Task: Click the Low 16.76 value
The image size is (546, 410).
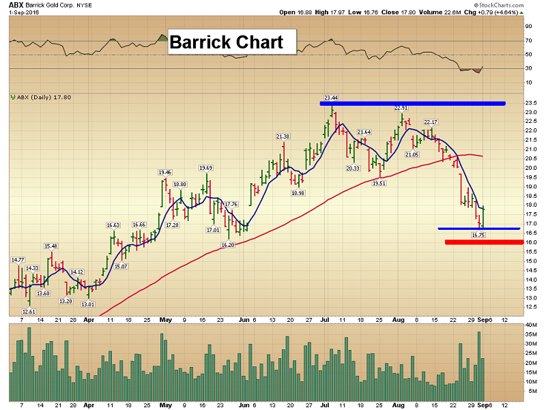Action: (363, 12)
